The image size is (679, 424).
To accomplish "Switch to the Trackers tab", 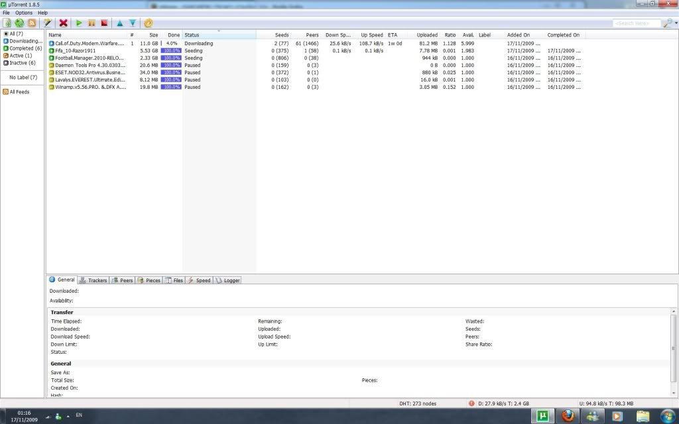I will (93, 280).
